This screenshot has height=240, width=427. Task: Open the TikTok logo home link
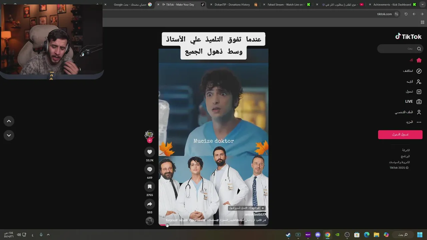pos(408,37)
